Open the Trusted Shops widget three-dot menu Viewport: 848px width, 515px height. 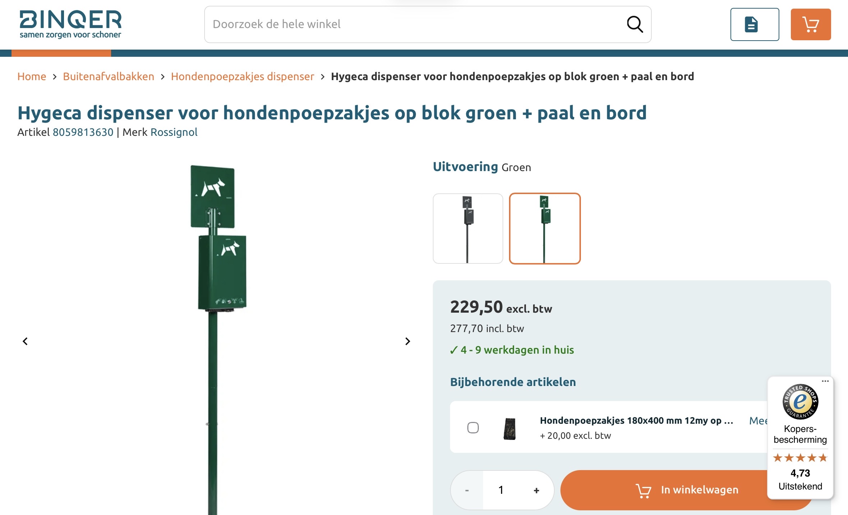[x=825, y=381]
